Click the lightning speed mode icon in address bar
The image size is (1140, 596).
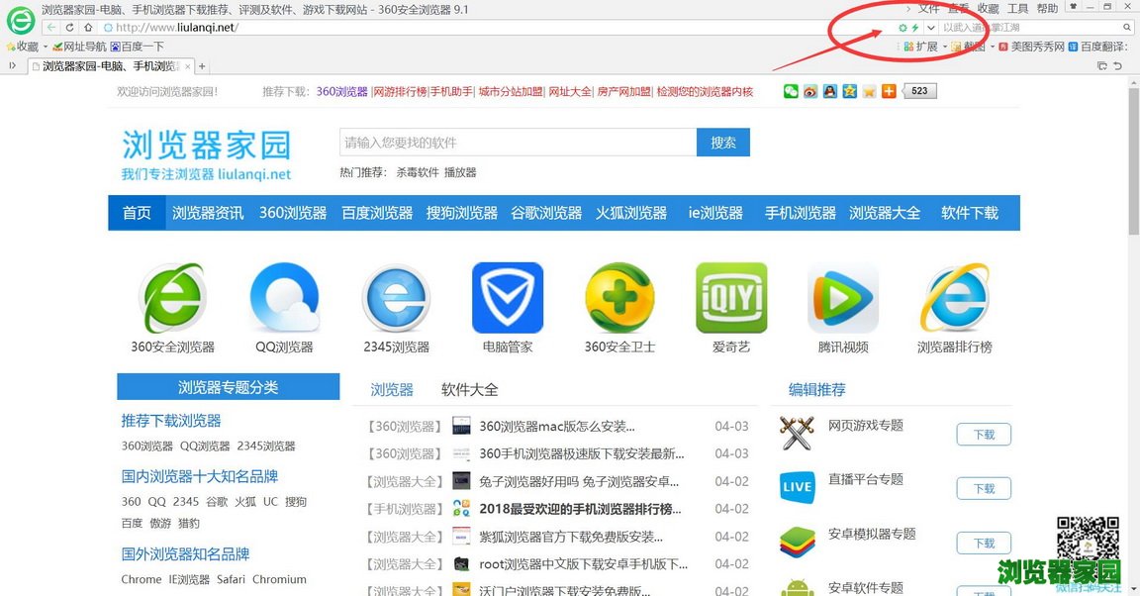[x=915, y=28]
